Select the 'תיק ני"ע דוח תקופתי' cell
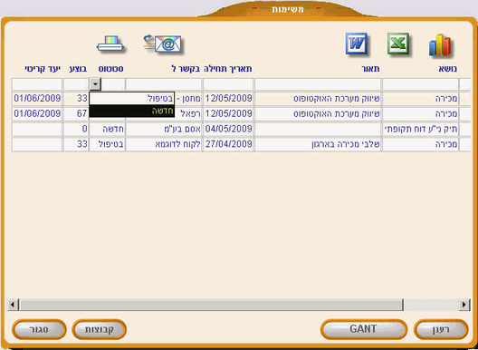Image resolution: width=478 pixels, height=350 pixels. (x=420, y=129)
